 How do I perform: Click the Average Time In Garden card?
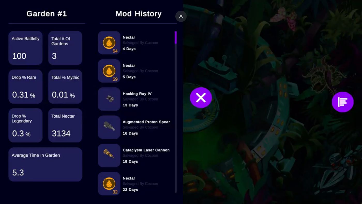(x=45, y=165)
